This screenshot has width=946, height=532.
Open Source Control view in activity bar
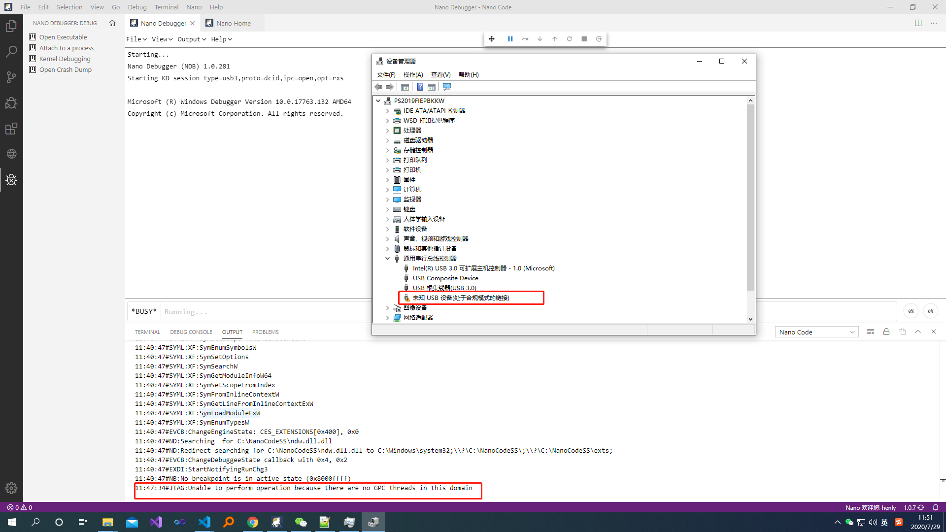[11, 77]
